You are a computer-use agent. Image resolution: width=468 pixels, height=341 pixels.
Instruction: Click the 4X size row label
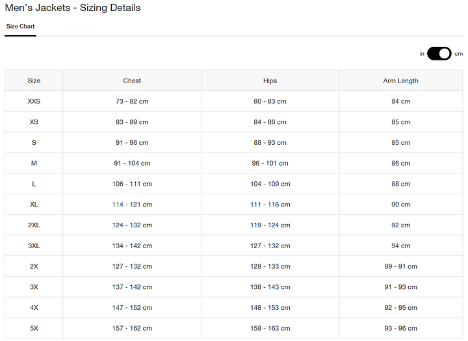[34, 308]
